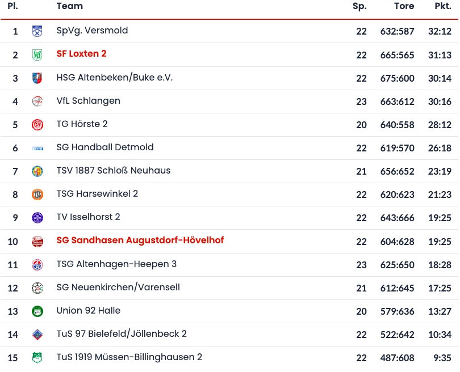Click the TG Hörste 2 red crest

tap(37, 125)
